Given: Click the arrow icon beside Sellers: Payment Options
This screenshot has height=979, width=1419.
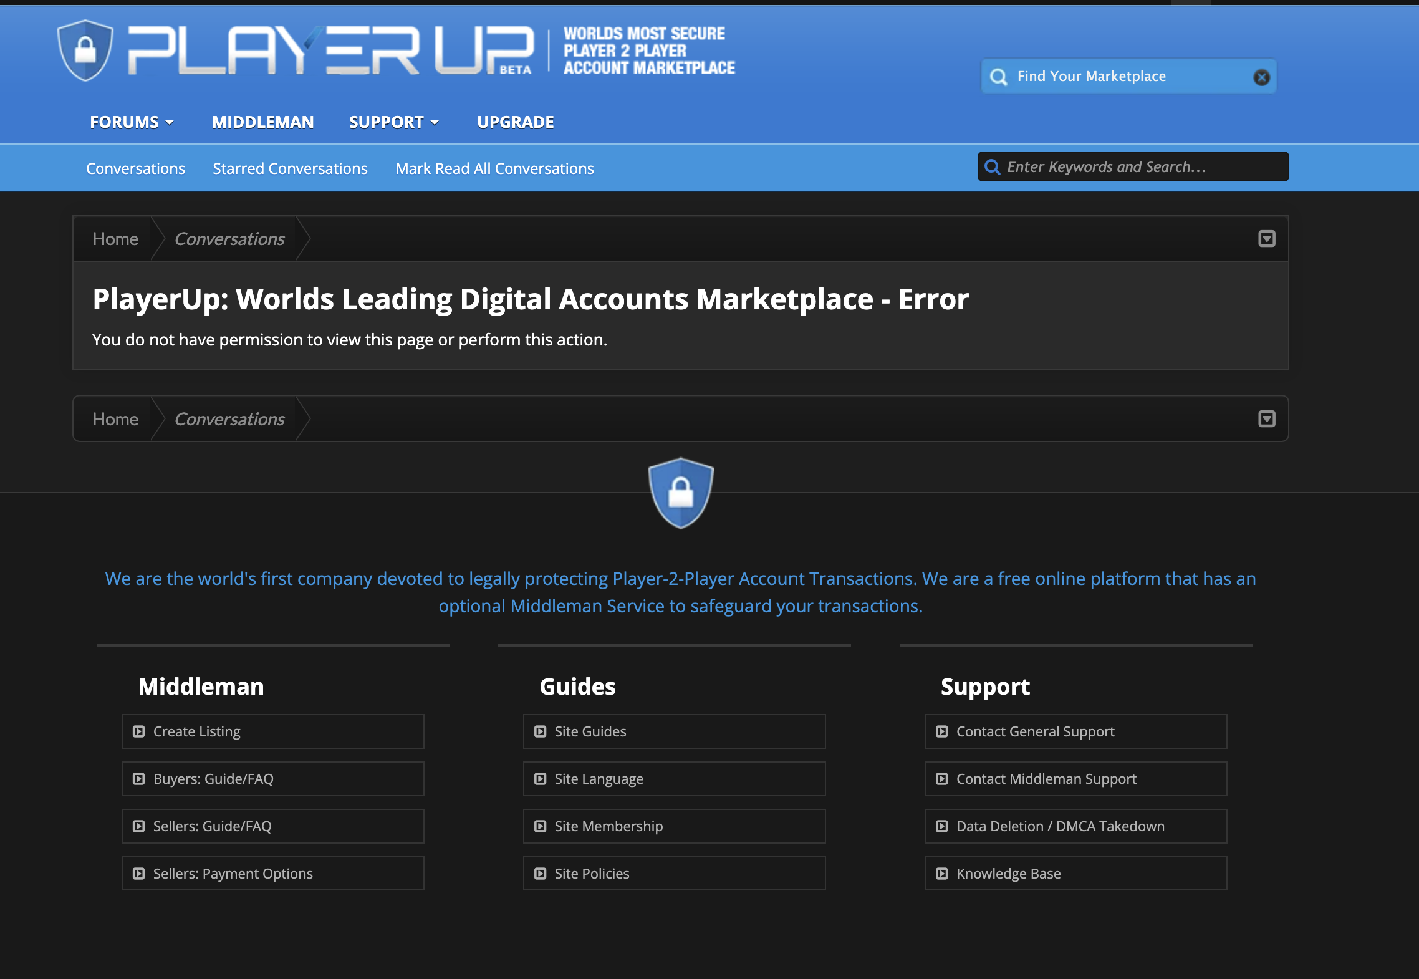Looking at the screenshot, I should (139, 874).
